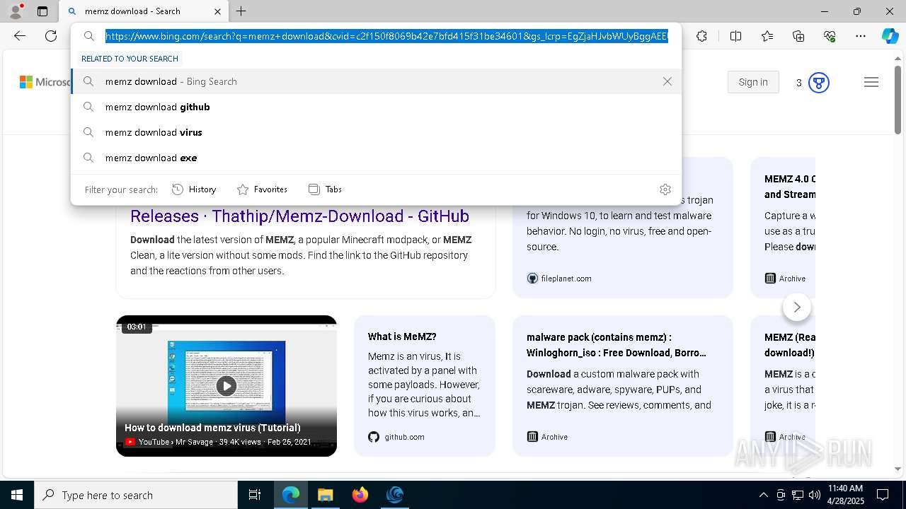Open Releases Thathip/Memz-Download GitHub link

tap(299, 216)
